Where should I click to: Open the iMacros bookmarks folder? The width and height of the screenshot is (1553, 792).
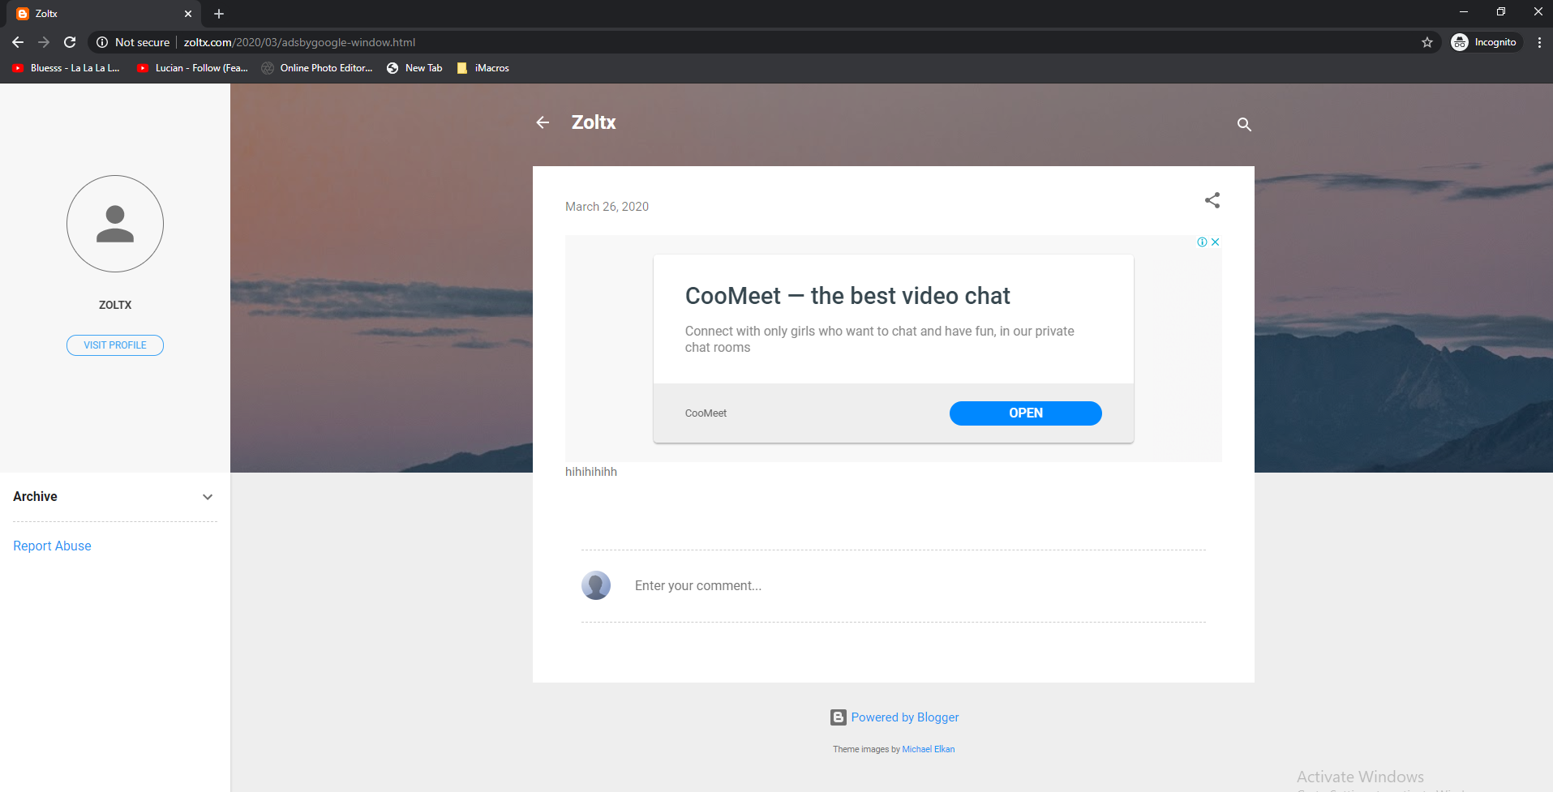click(483, 68)
